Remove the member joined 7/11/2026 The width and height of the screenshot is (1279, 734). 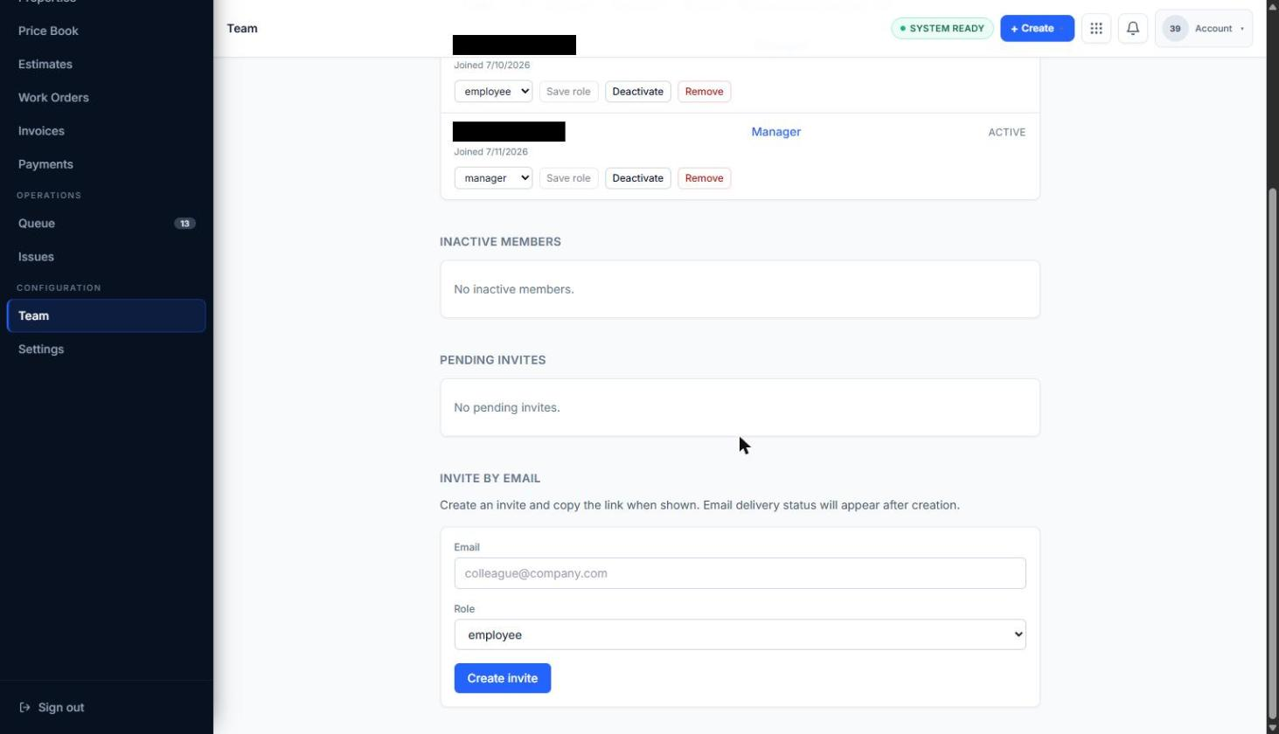tap(704, 178)
